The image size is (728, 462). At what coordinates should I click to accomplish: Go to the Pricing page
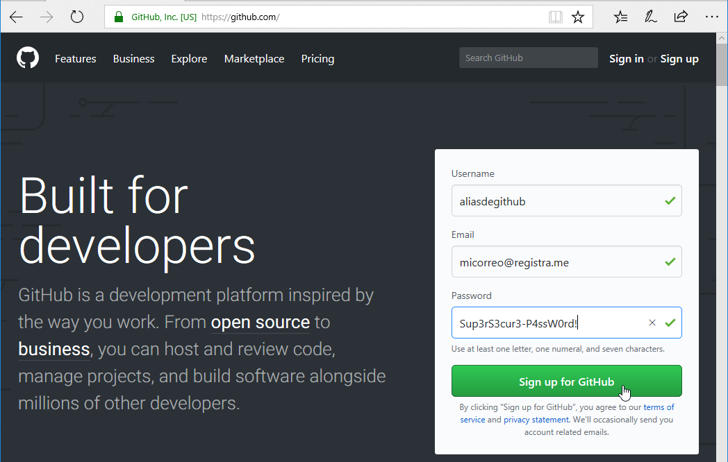317,59
